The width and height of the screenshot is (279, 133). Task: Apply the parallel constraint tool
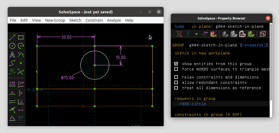[x=12, y=101]
